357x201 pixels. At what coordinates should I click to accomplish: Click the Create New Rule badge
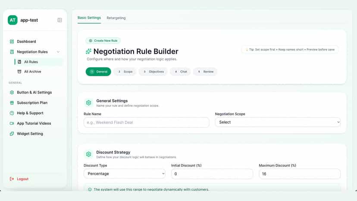pos(103,41)
